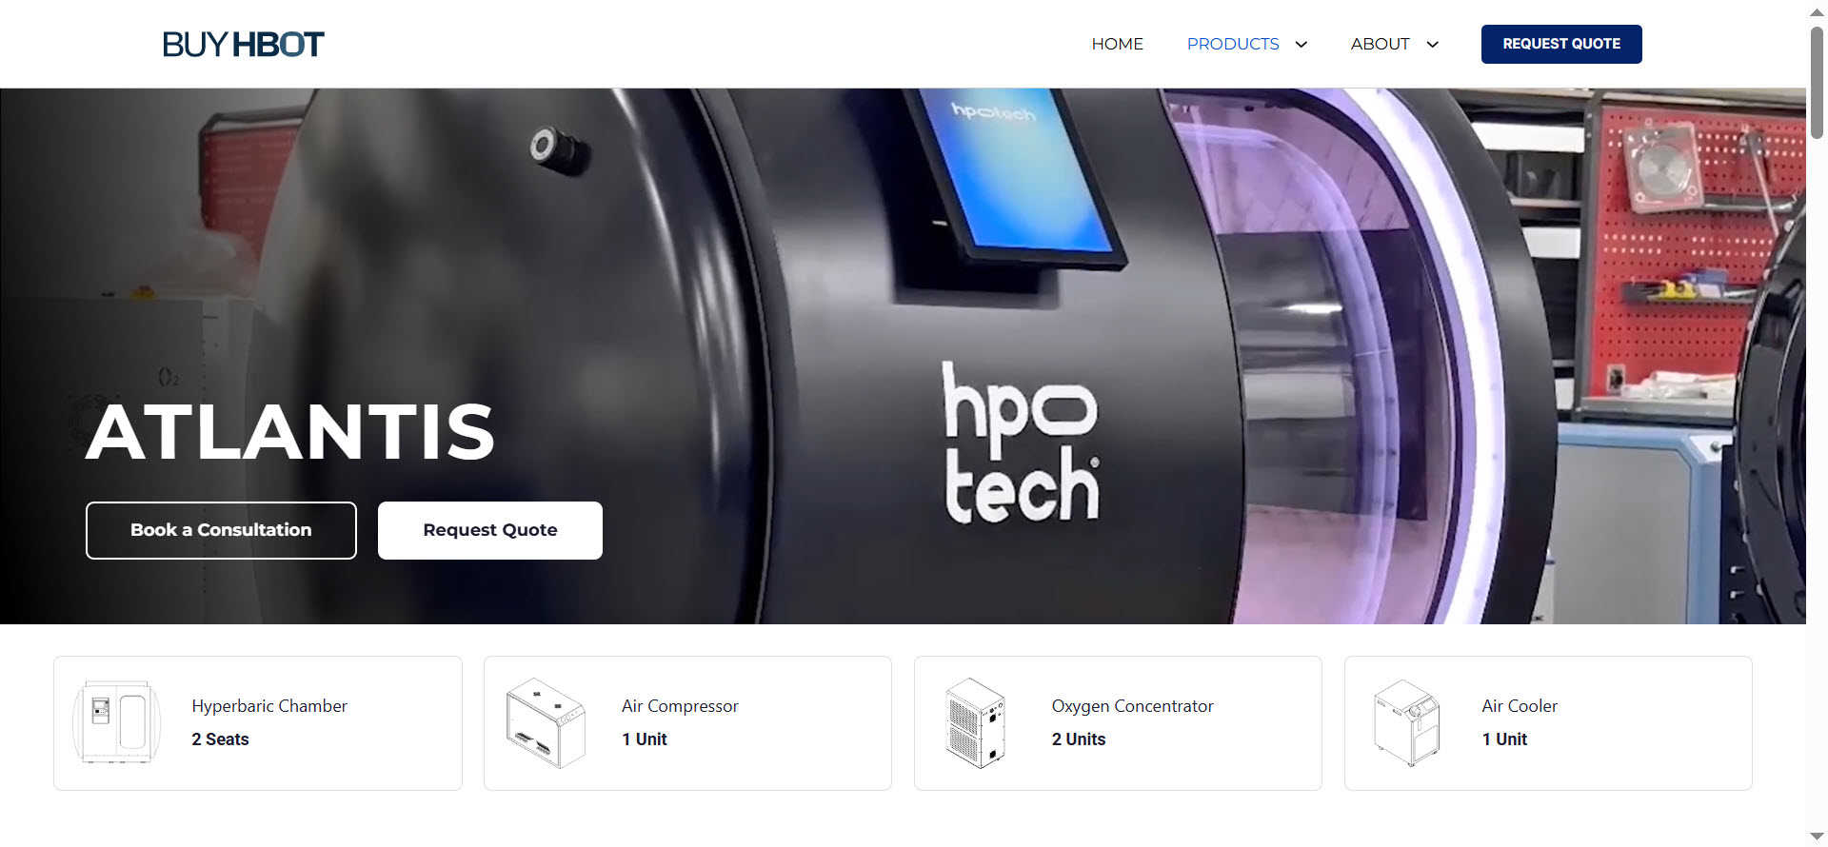Click the scrollbar up arrow
The image size is (1828, 847).
(x=1817, y=11)
